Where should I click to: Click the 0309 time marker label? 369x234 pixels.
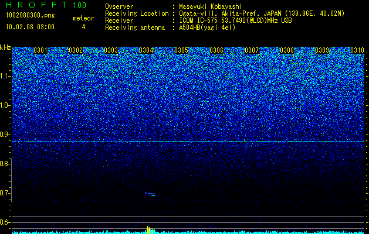322,50
